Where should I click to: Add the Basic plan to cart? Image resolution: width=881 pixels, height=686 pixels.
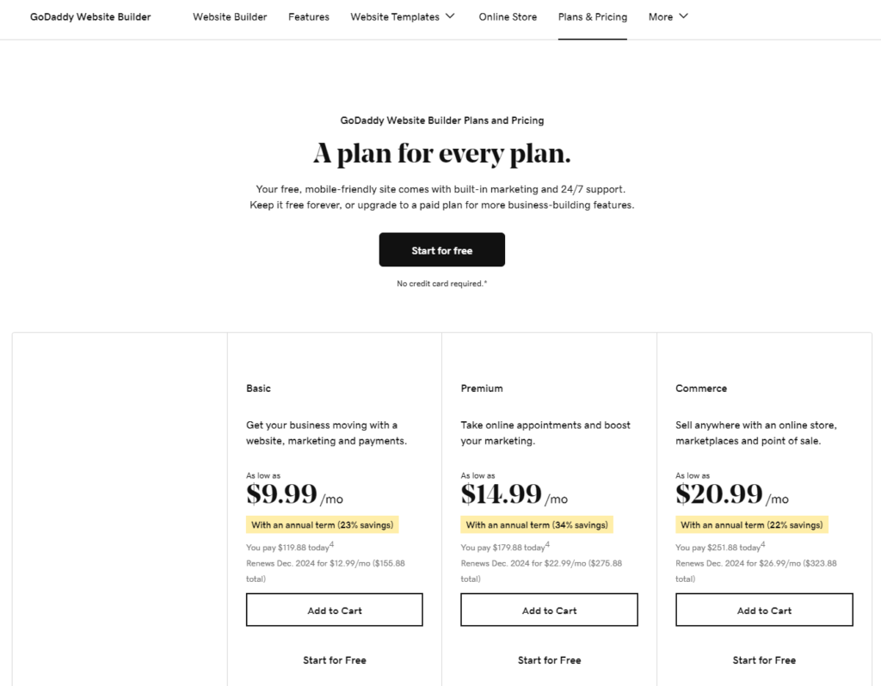(x=334, y=609)
